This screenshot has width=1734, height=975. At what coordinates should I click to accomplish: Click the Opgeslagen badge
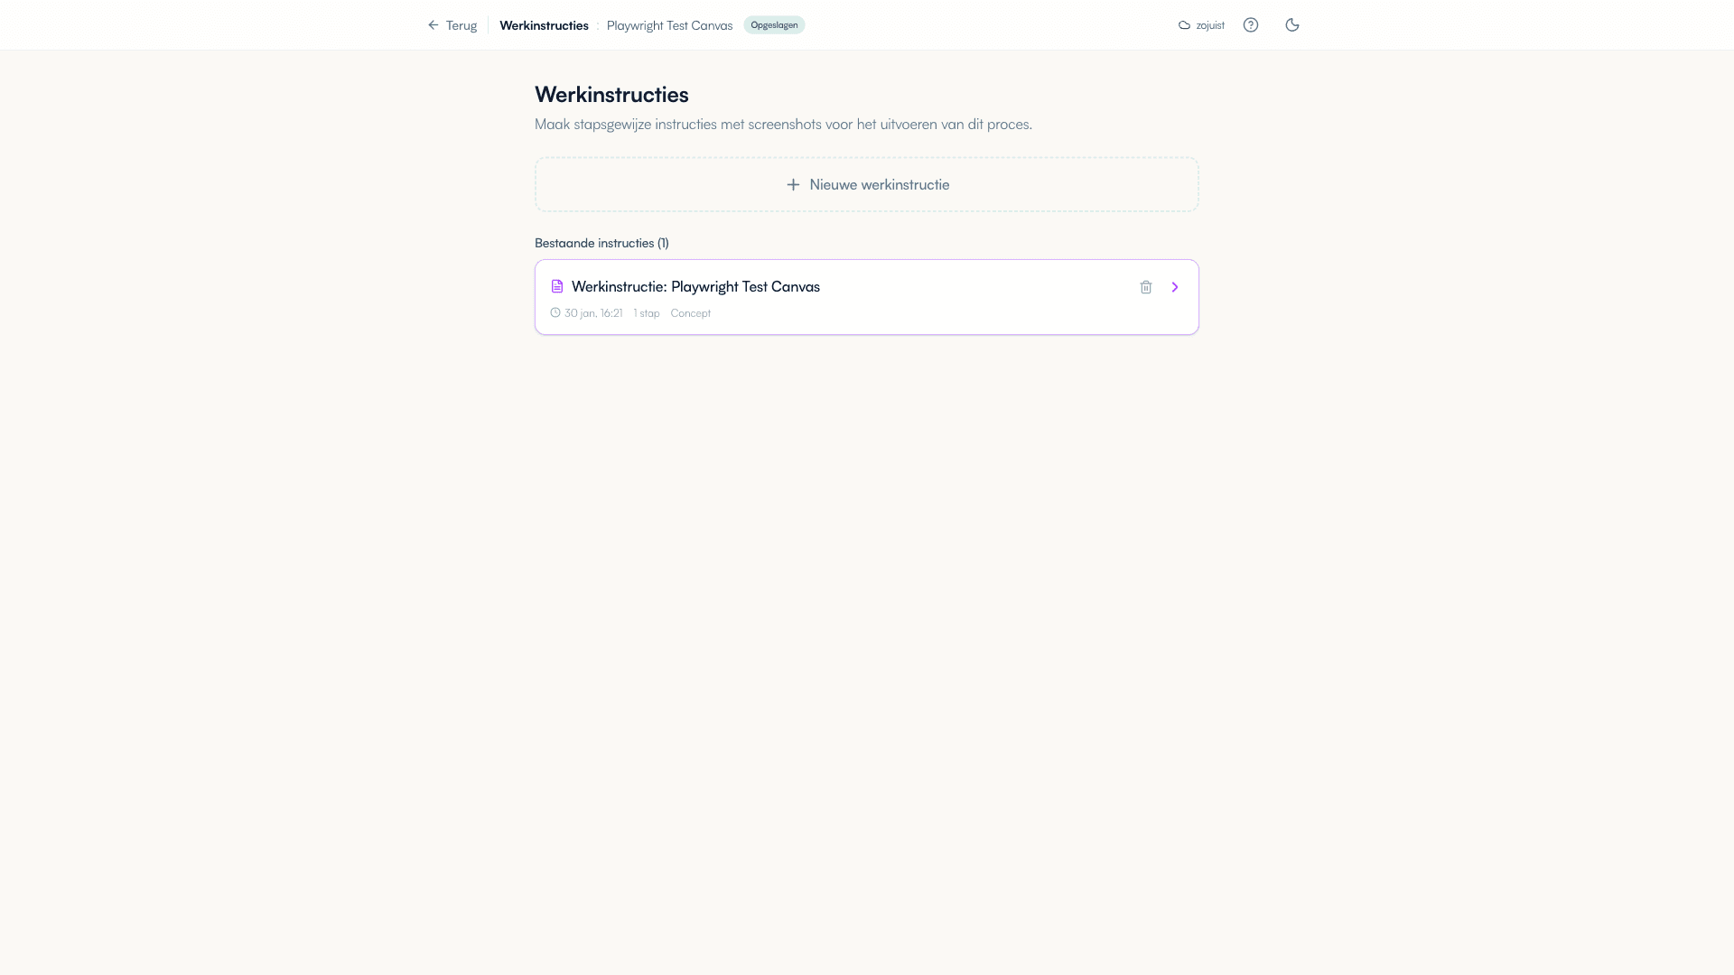pyautogui.click(x=773, y=25)
